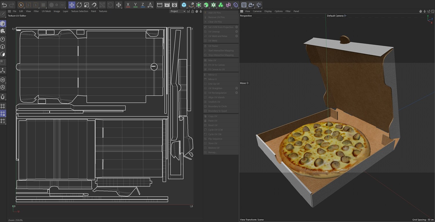Click the light bulb icon in top toolbar

(x=259, y=5)
